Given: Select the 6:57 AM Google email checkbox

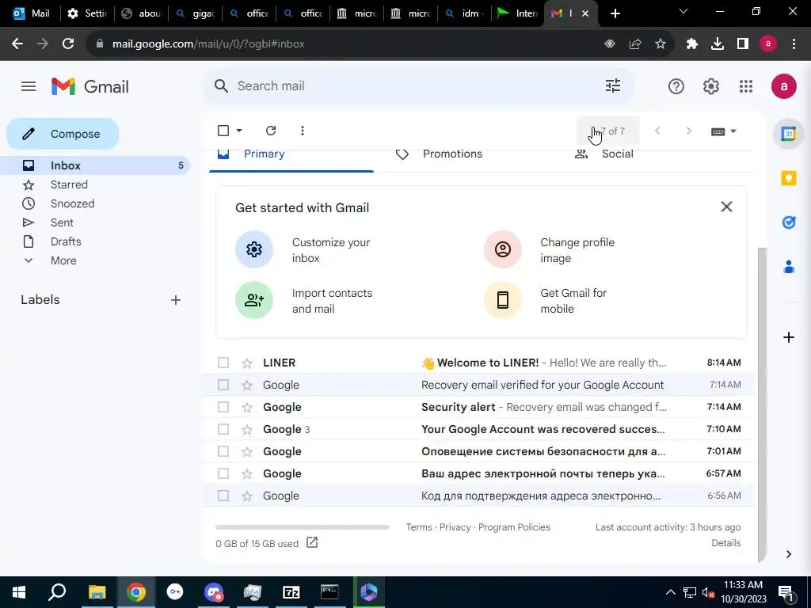Looking at the screenshot, I should (223, 473).
